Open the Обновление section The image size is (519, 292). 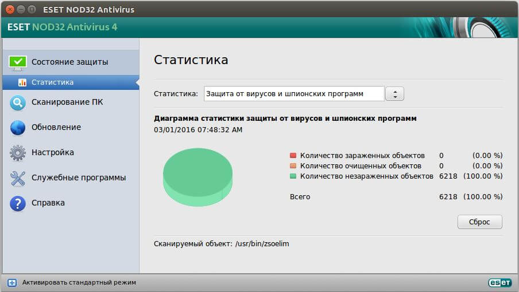[71, 127]
